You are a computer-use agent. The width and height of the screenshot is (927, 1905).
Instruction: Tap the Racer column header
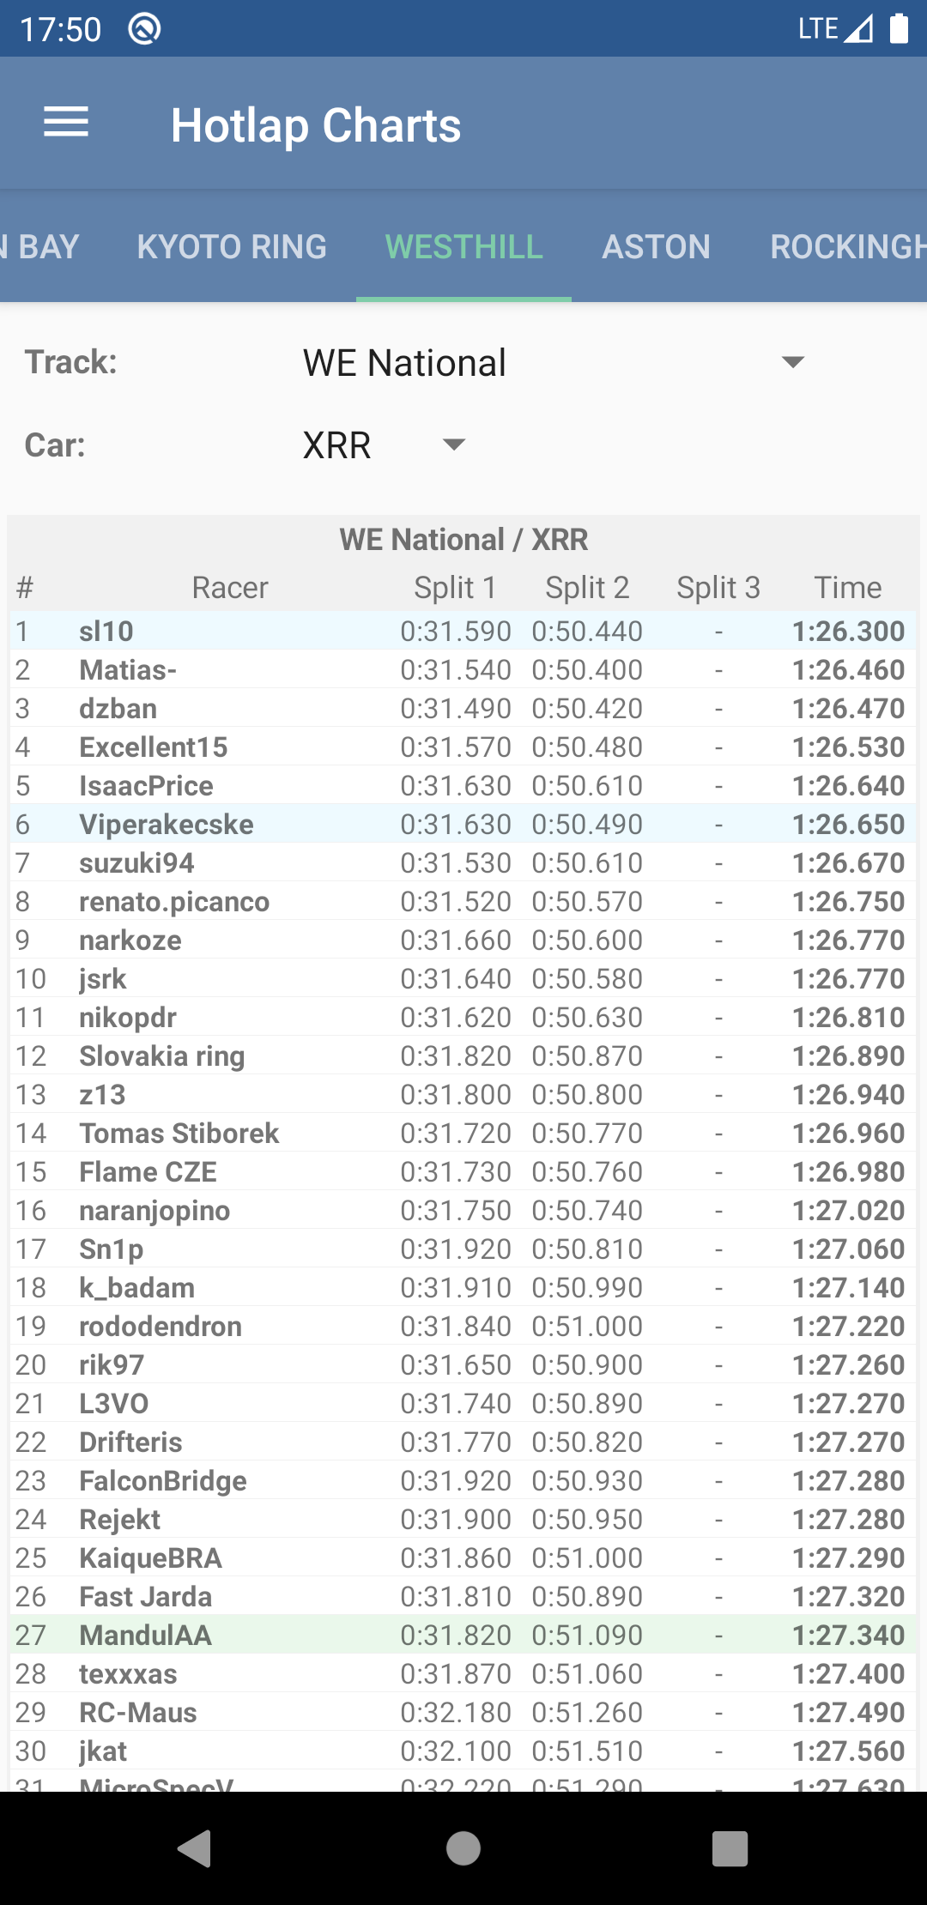pyautogui.click(x=229, y=588)
